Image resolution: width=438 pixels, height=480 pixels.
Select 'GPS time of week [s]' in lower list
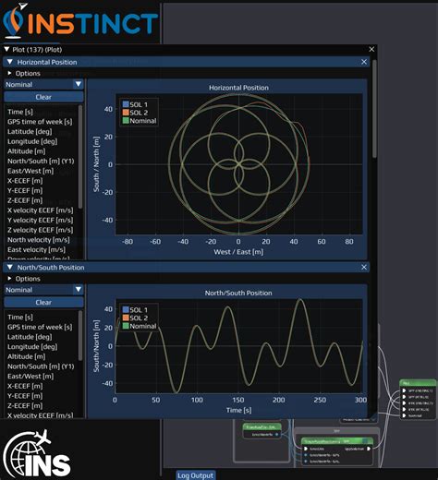point(40,327)
